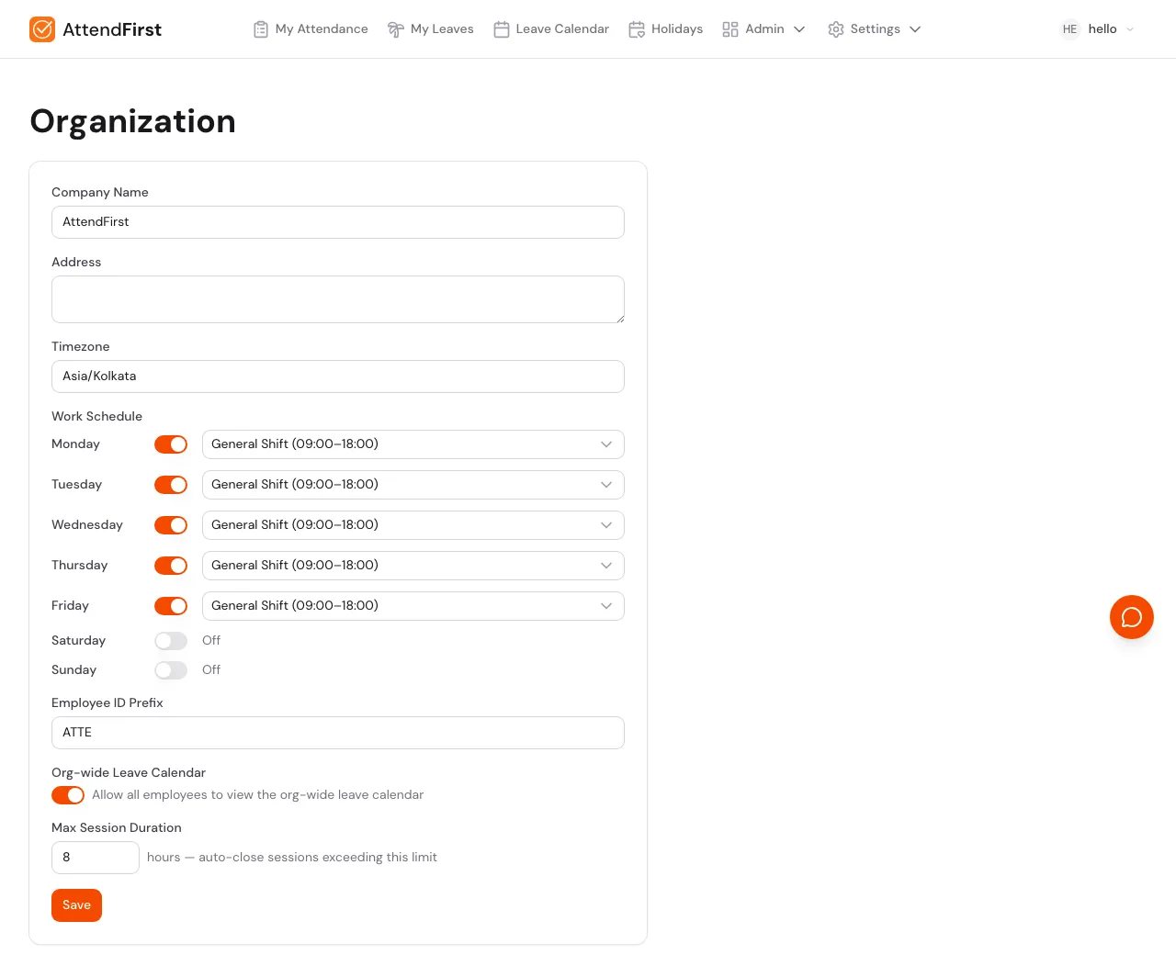This screenshot has height=966, width=1176.
Task: Click the AttendFirst logo icon
Action: 42,28
